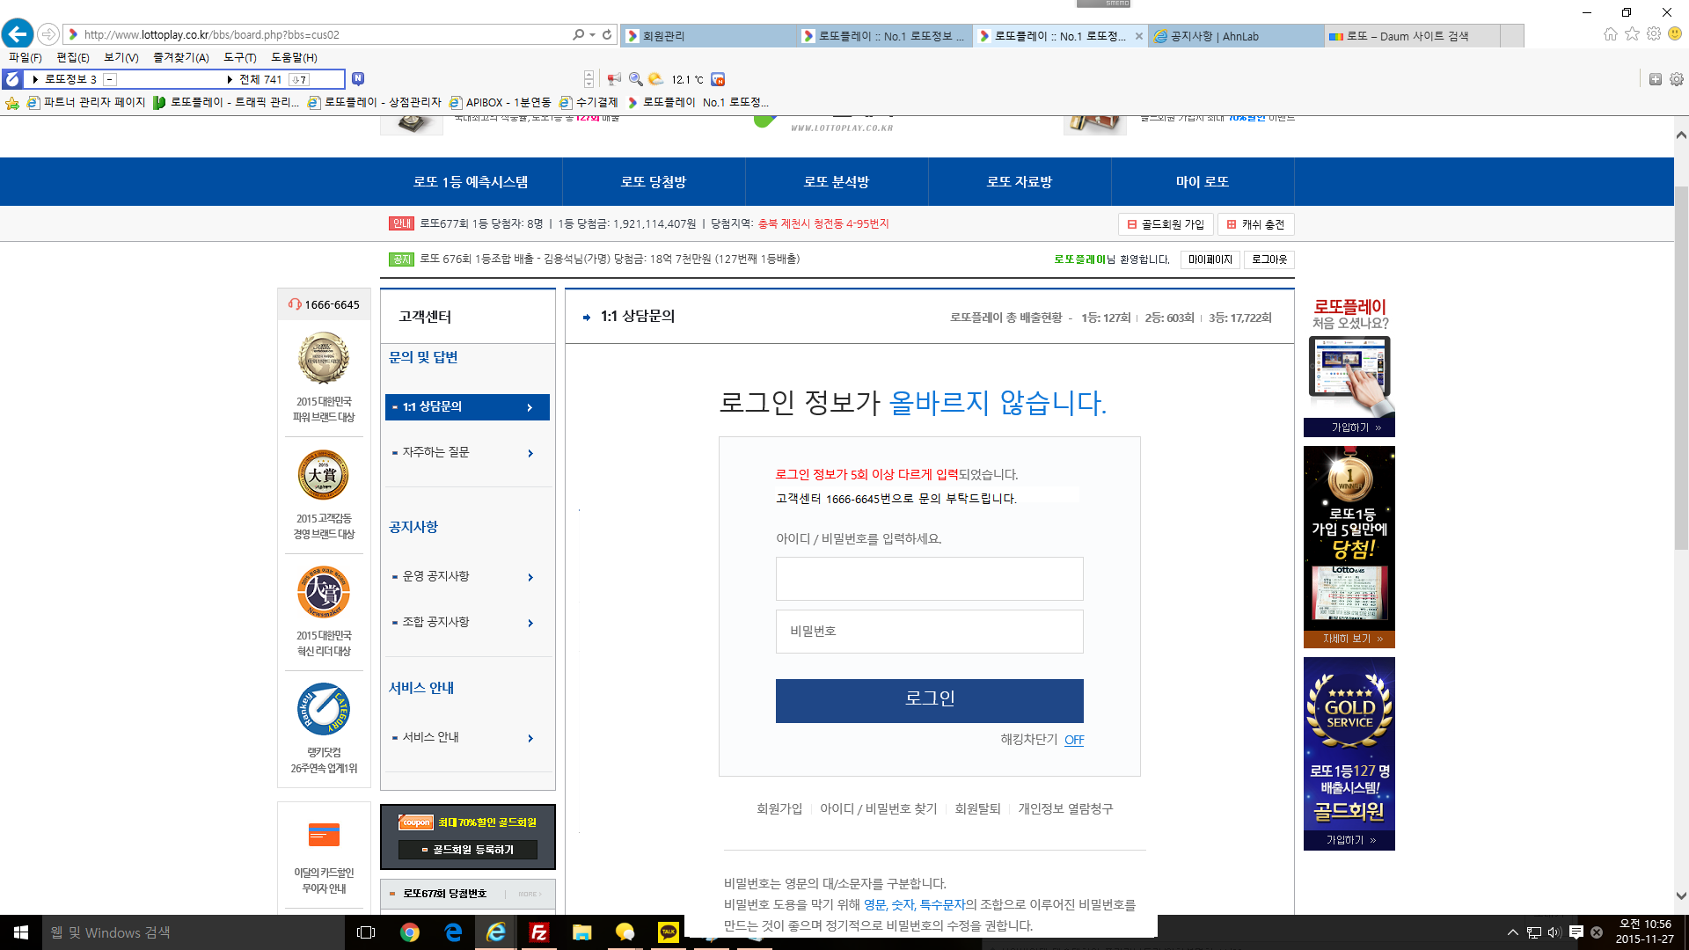Click the weather sun-cloud icon
This screenshot has height=950, width=1689.
656,79
